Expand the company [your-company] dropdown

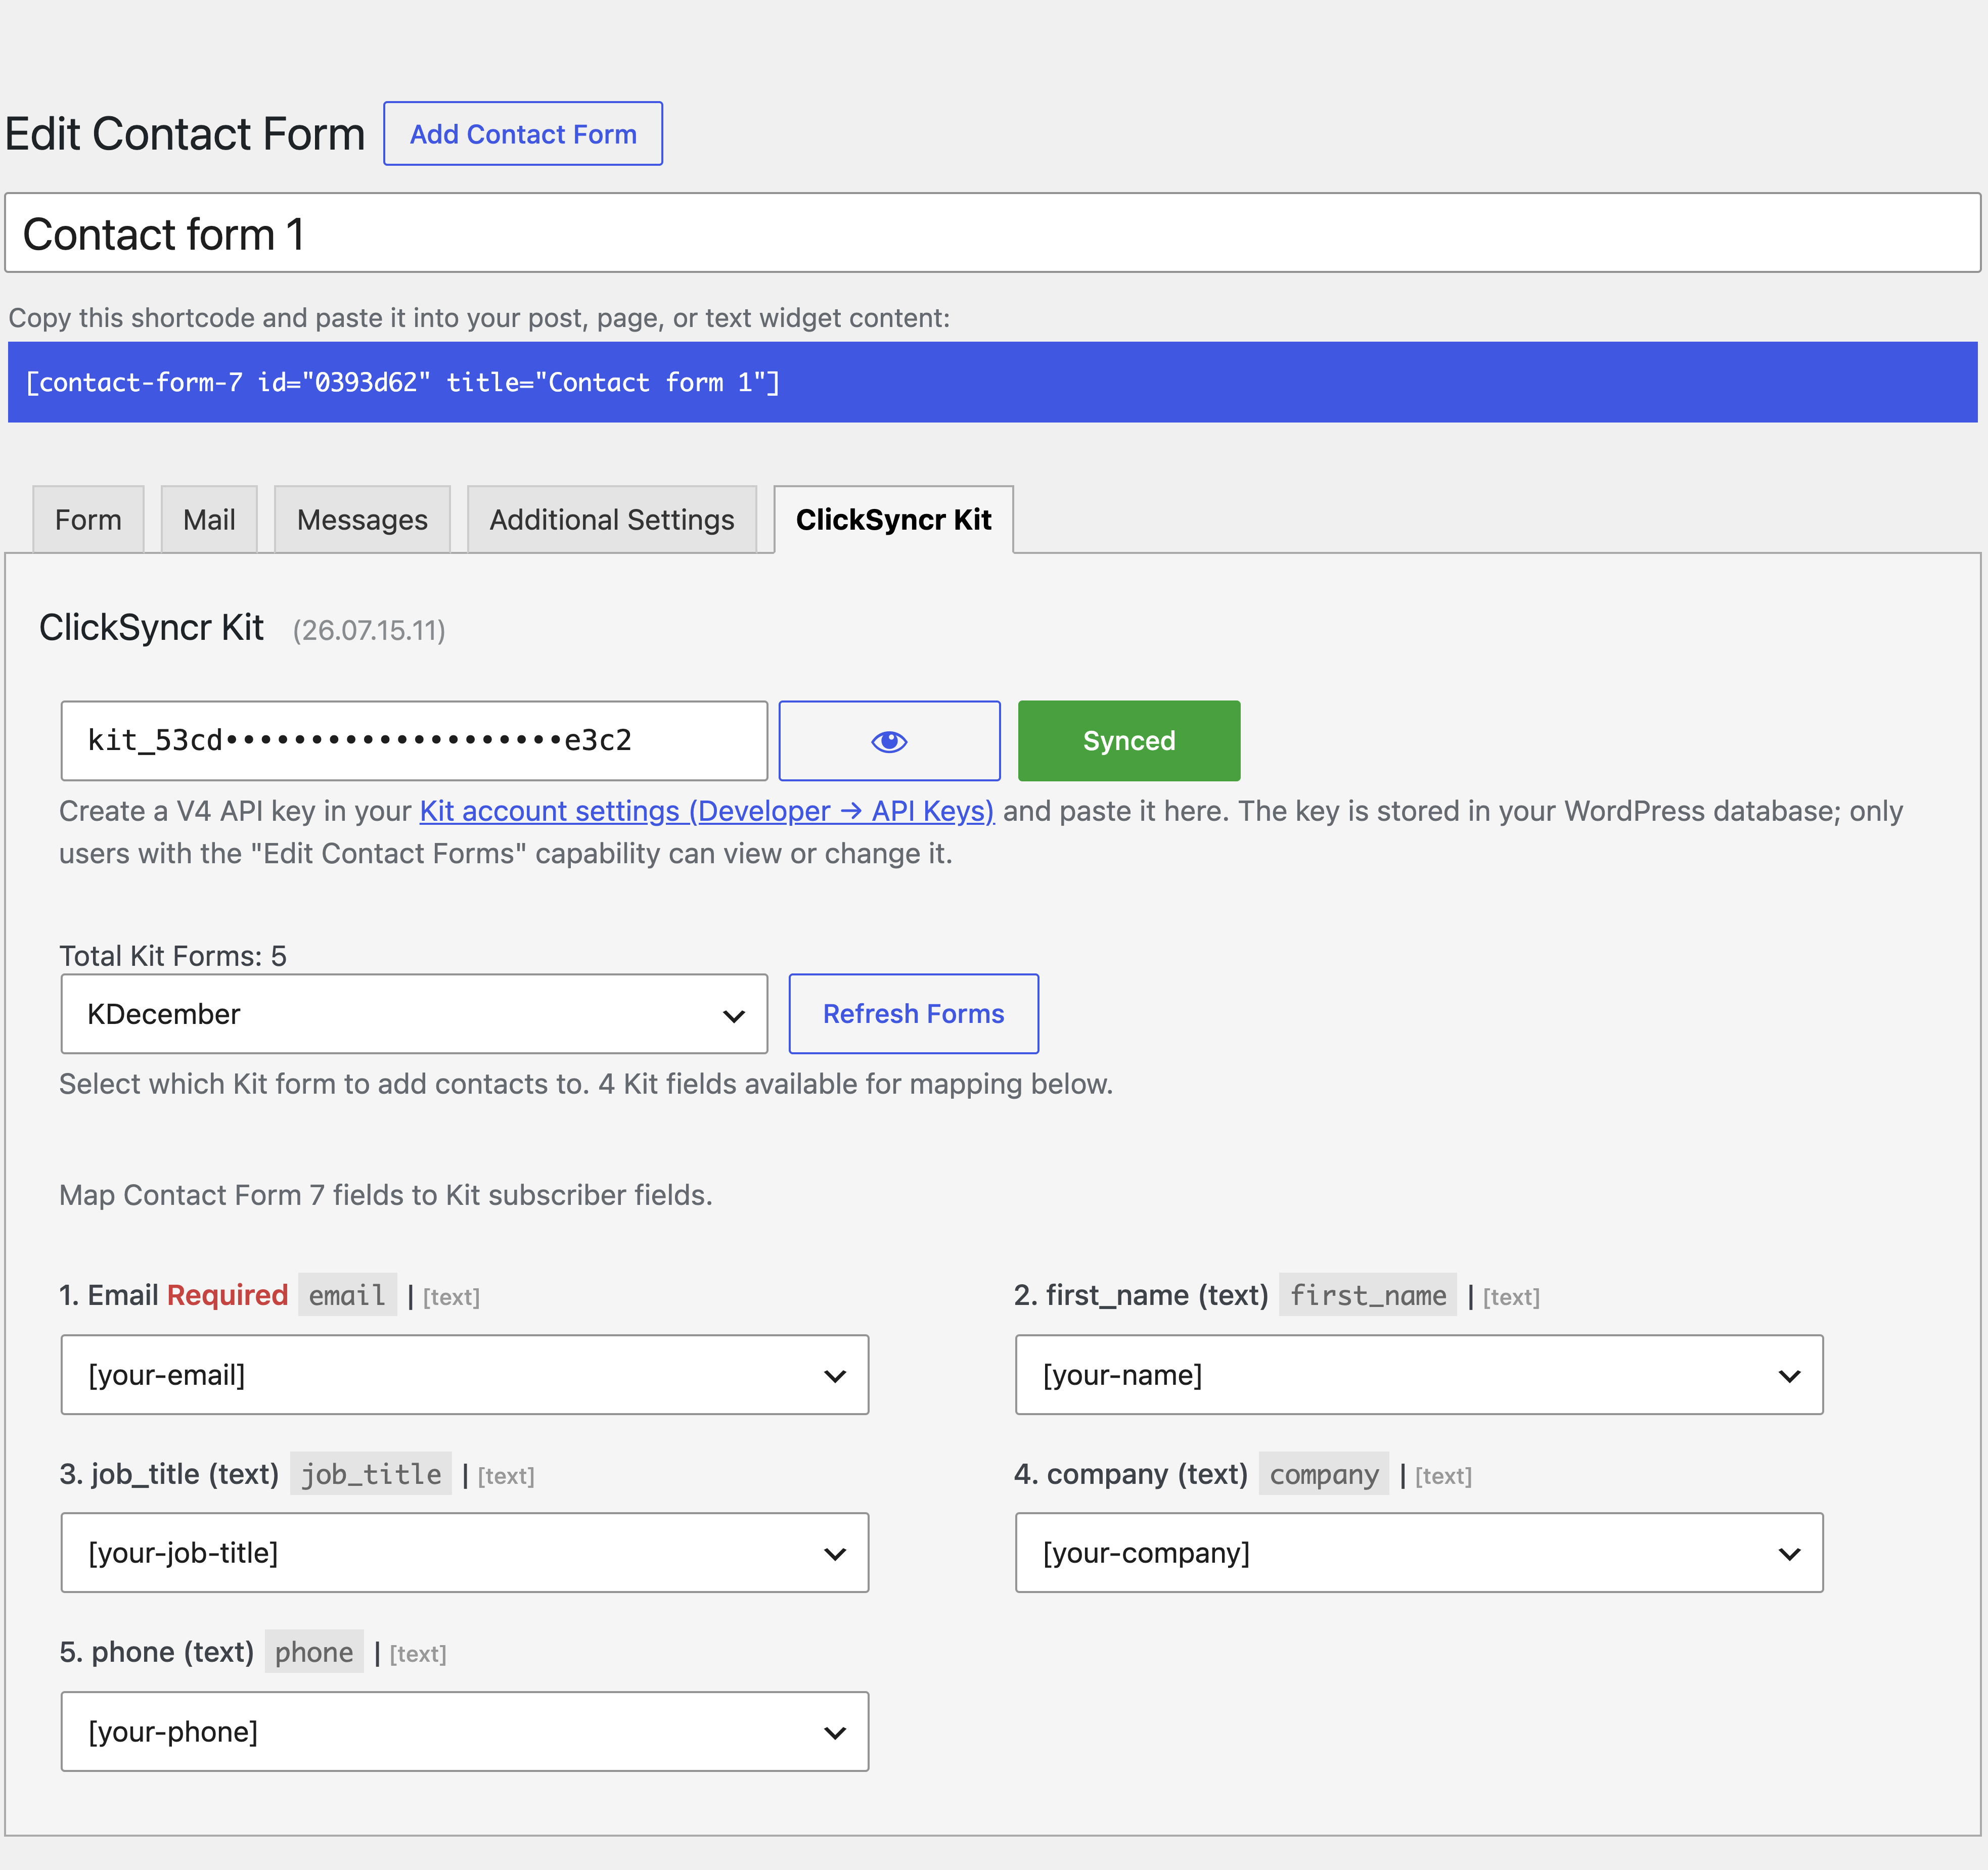1419,1552
